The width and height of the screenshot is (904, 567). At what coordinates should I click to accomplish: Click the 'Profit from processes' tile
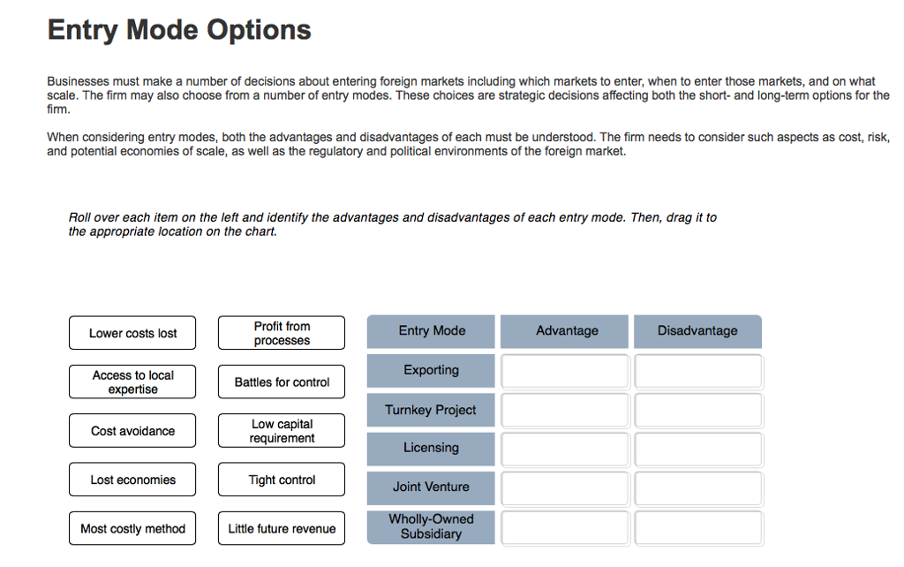point(281,333)
